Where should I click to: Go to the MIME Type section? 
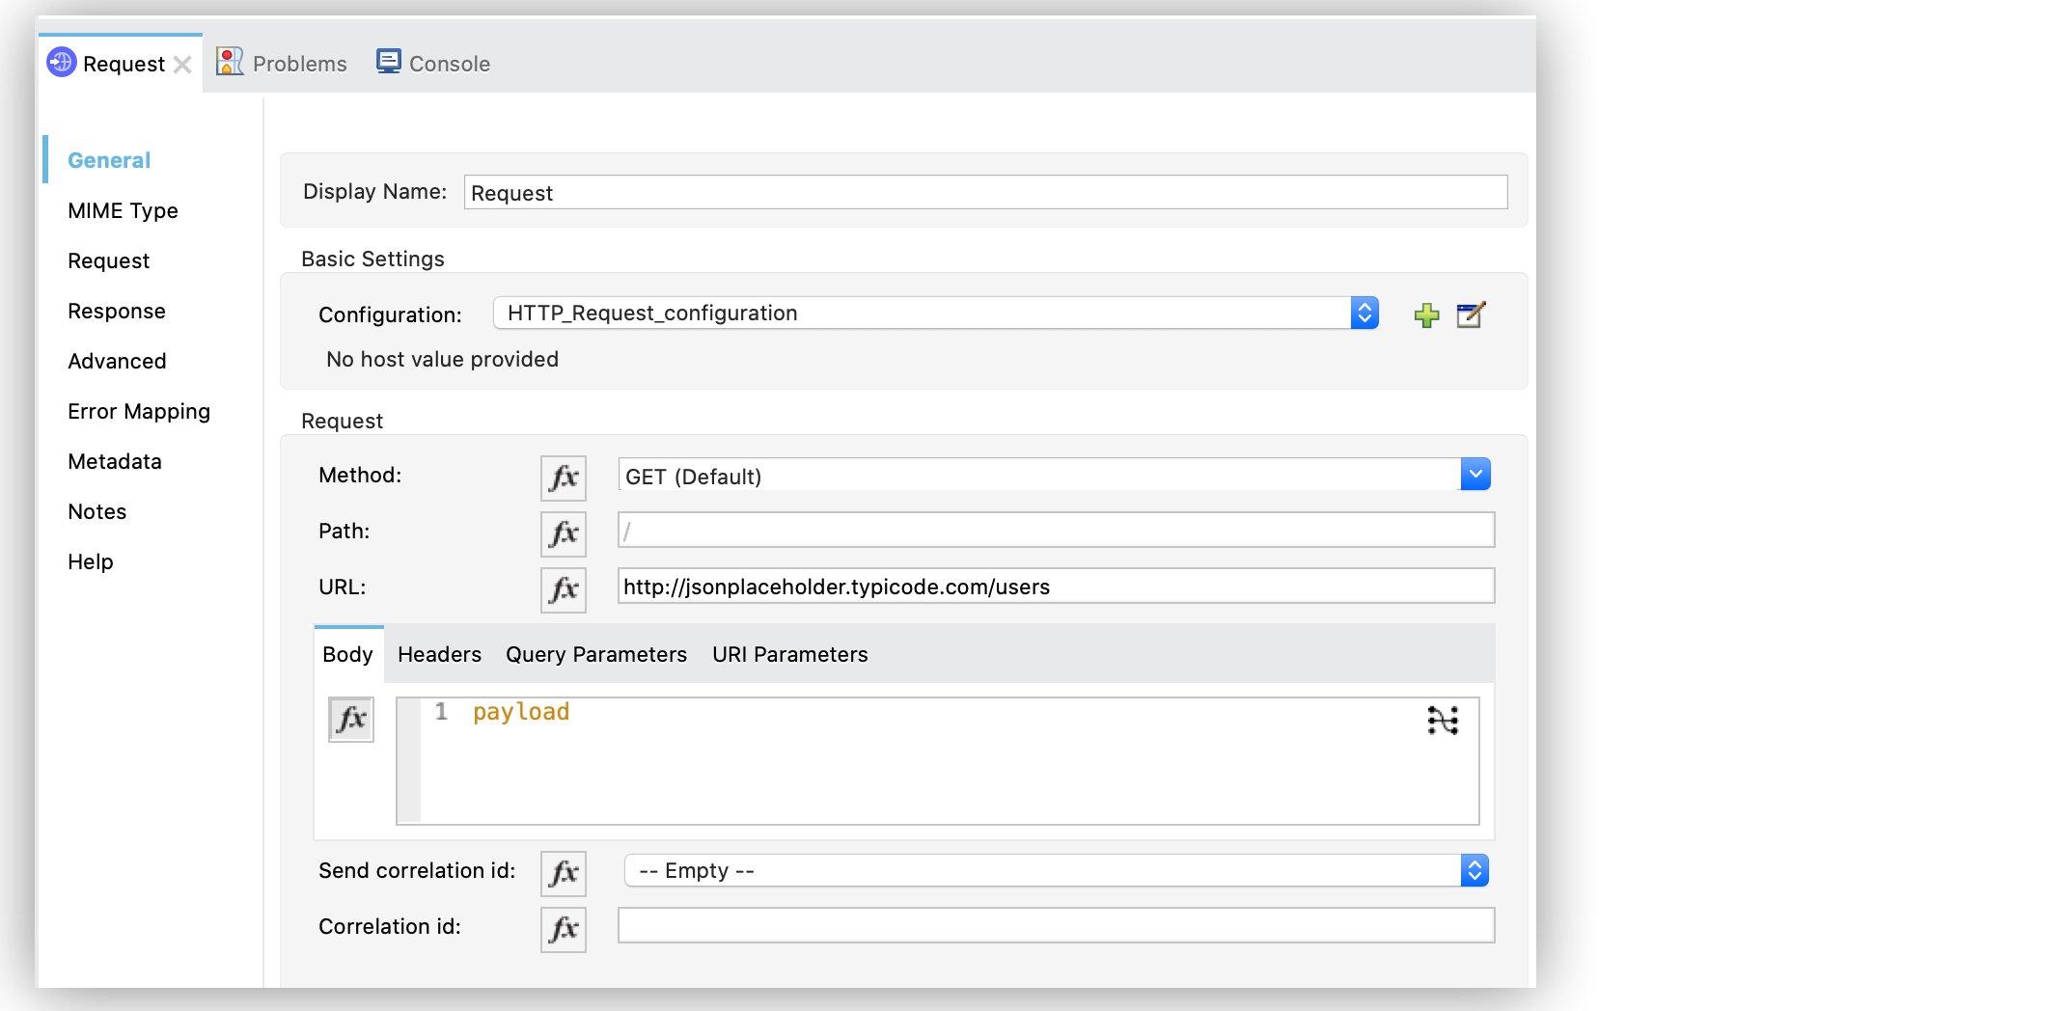click(x=123, y=211)
